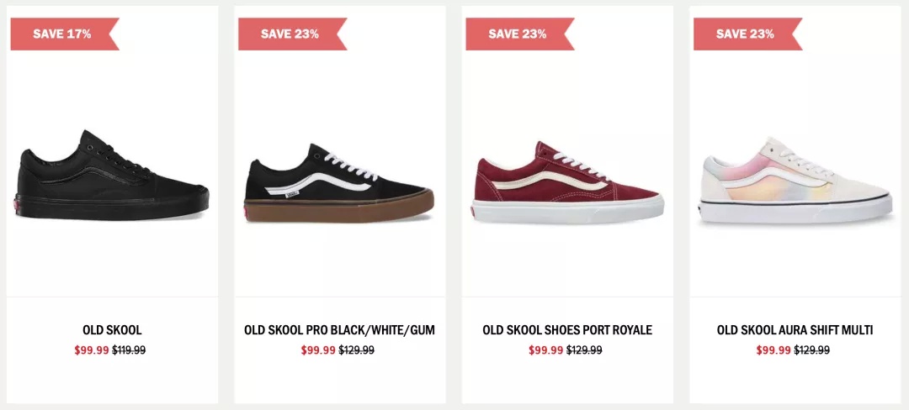Viewport: 909px width, 410px height.
Task: Open Old Skool Aura Shift Multi link
Action: [795, 330]
